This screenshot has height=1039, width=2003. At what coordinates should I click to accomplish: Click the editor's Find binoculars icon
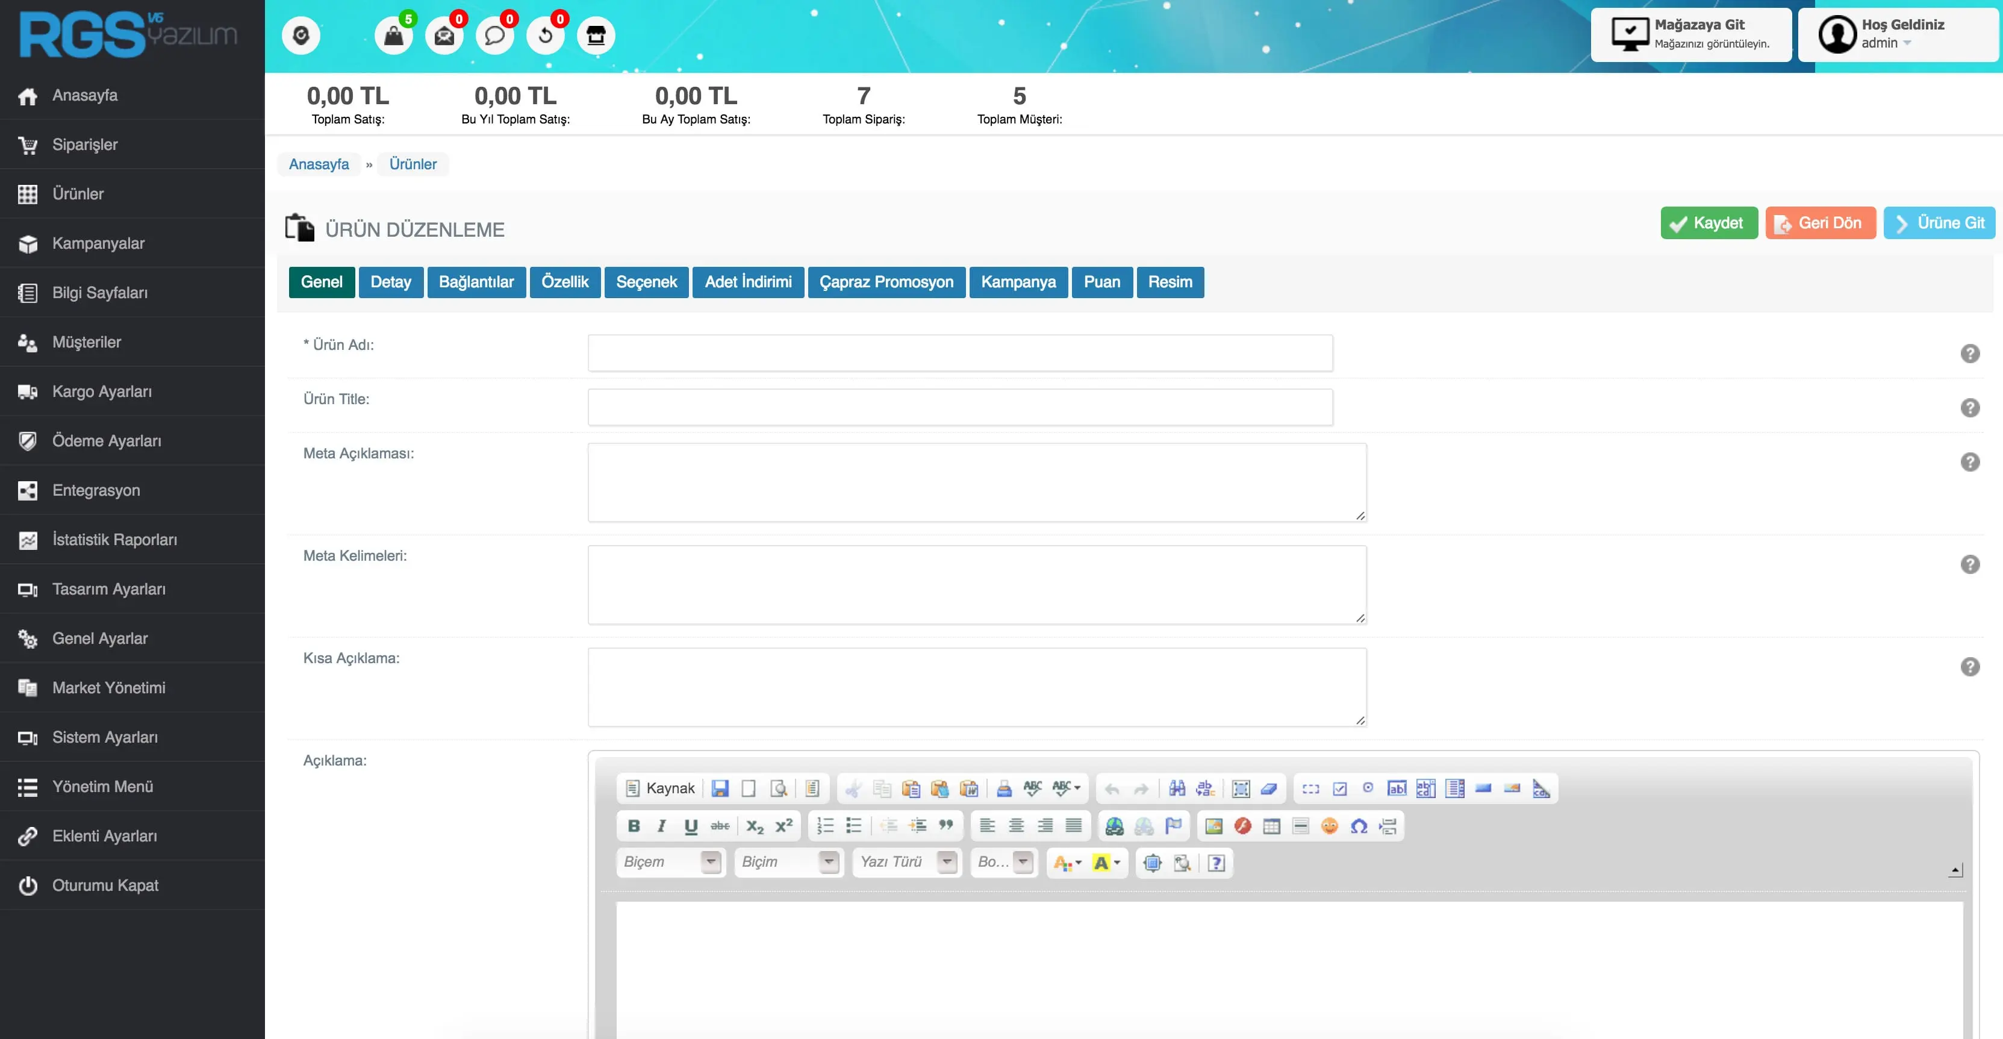[1177, 788]
